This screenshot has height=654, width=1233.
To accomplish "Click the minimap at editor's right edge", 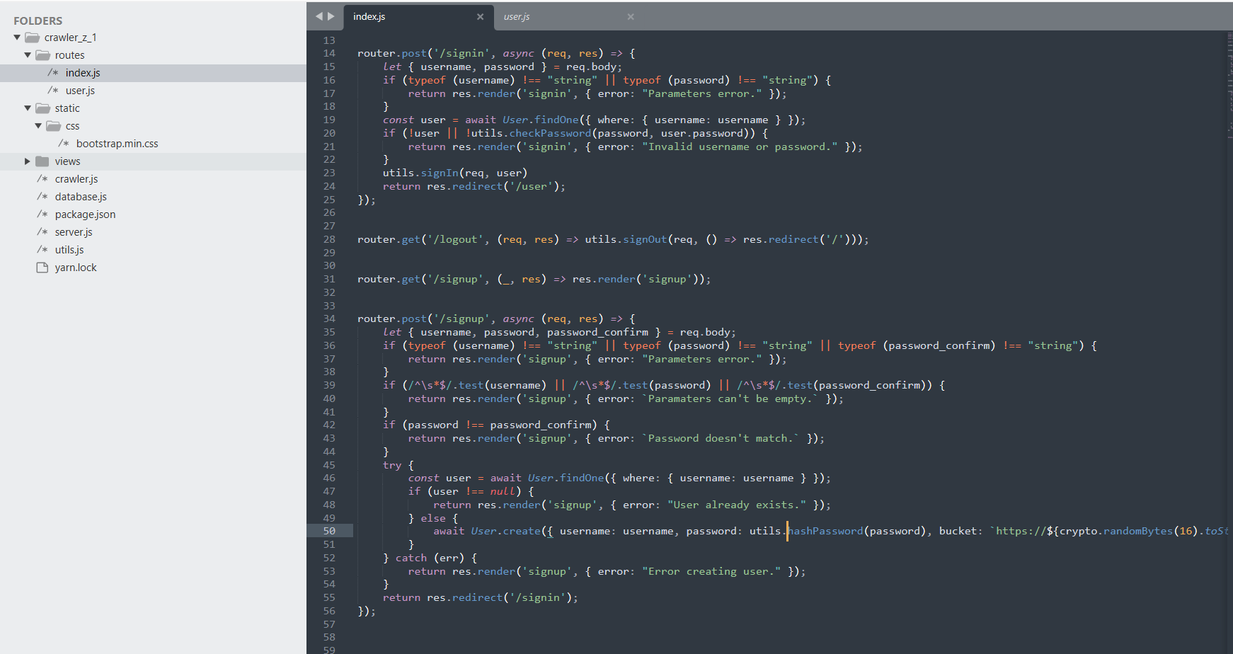I will tap(1229, 85).
